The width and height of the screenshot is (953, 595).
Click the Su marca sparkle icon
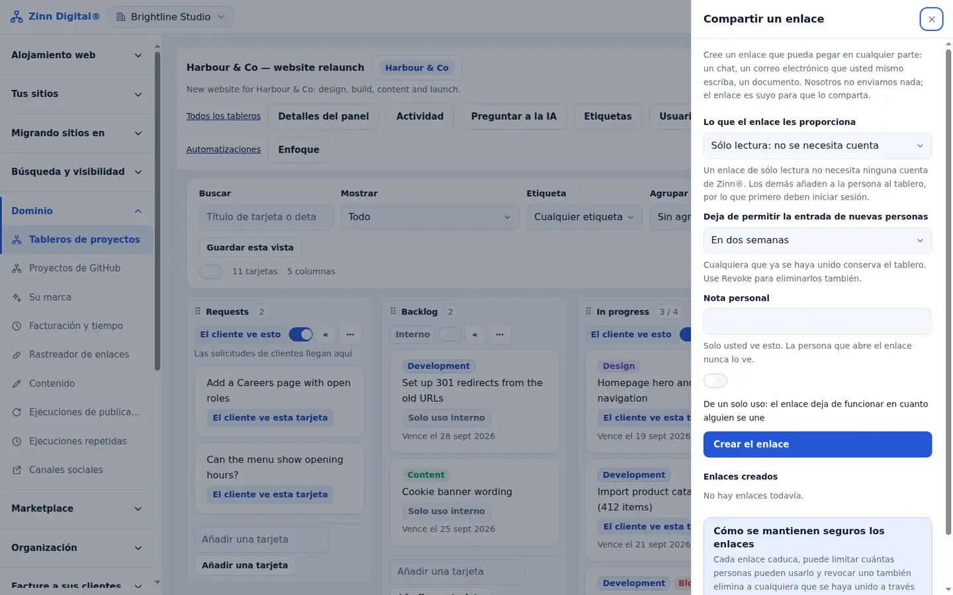click(17, 297)
